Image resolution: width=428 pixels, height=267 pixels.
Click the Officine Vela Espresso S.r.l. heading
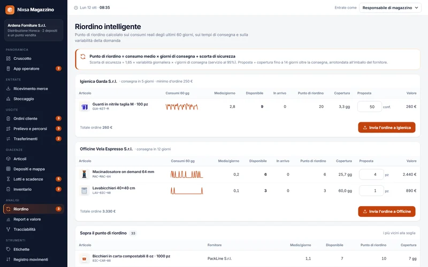[x=106, y=149]
